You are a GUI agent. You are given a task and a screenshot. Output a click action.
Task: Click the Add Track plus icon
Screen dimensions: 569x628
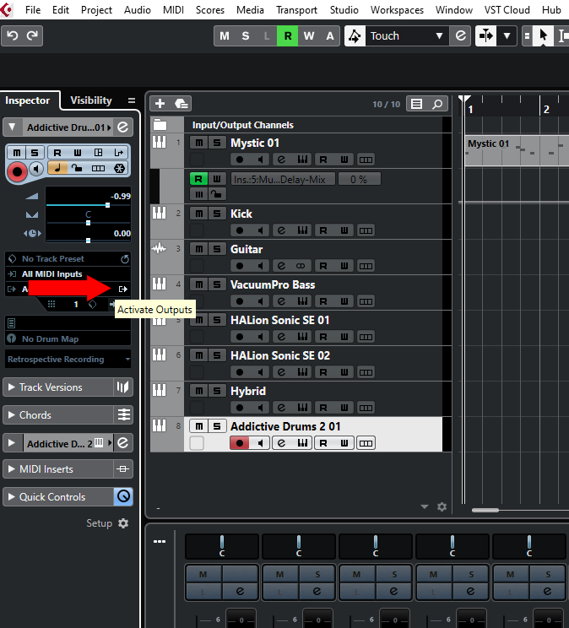[160, 103]
